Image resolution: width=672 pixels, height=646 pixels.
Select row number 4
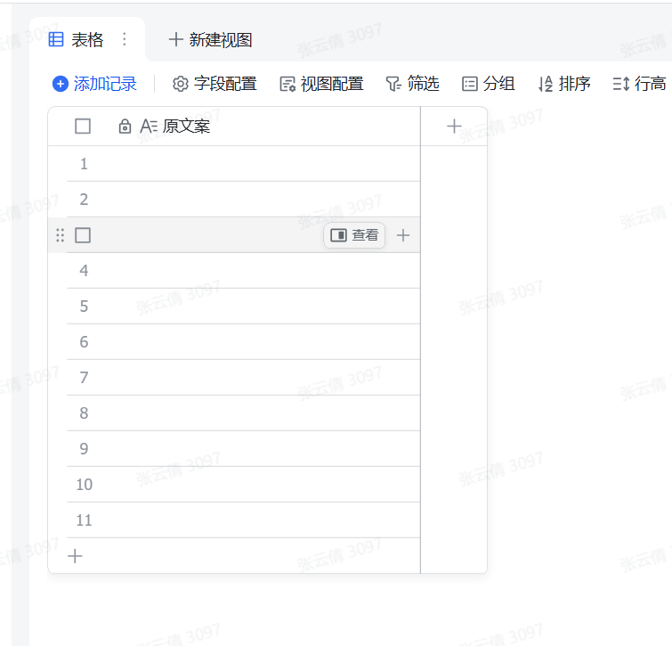pyautogui.click(x=84, y=271)
